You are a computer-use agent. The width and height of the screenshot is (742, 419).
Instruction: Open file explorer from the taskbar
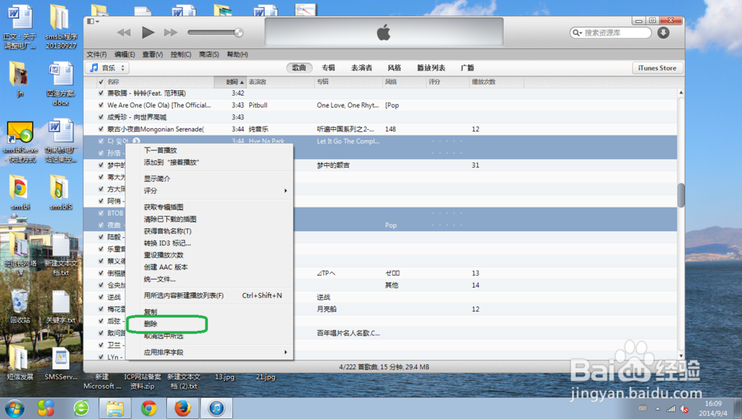[x=114, y=408]
